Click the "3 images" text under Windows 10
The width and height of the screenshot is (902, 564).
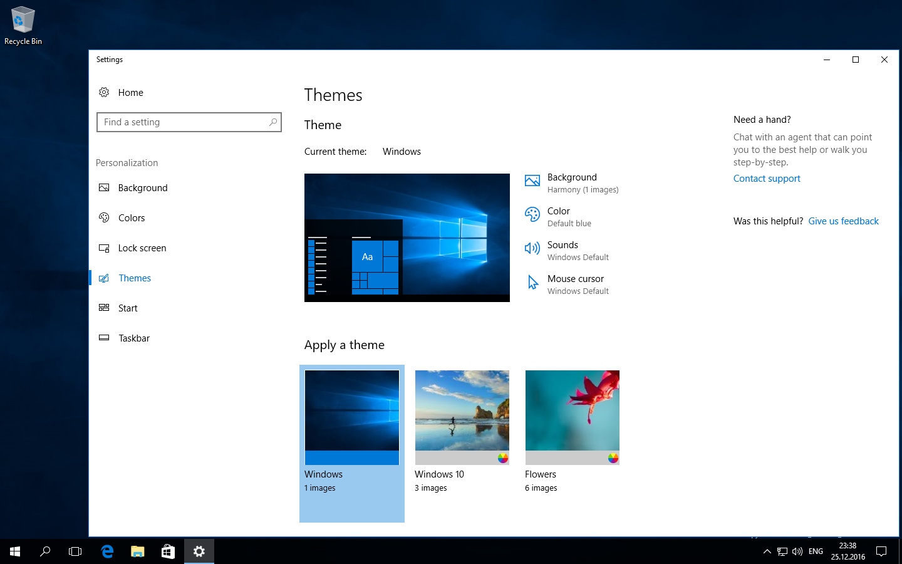pos(431,488)
